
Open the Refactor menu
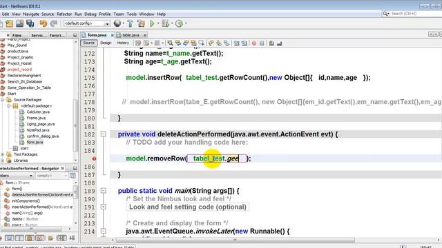(x=64, y=14)
